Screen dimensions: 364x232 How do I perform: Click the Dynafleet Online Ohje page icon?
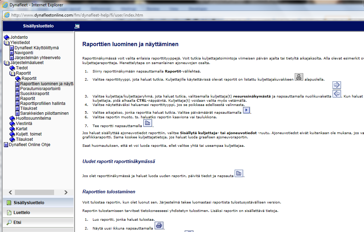6,145
